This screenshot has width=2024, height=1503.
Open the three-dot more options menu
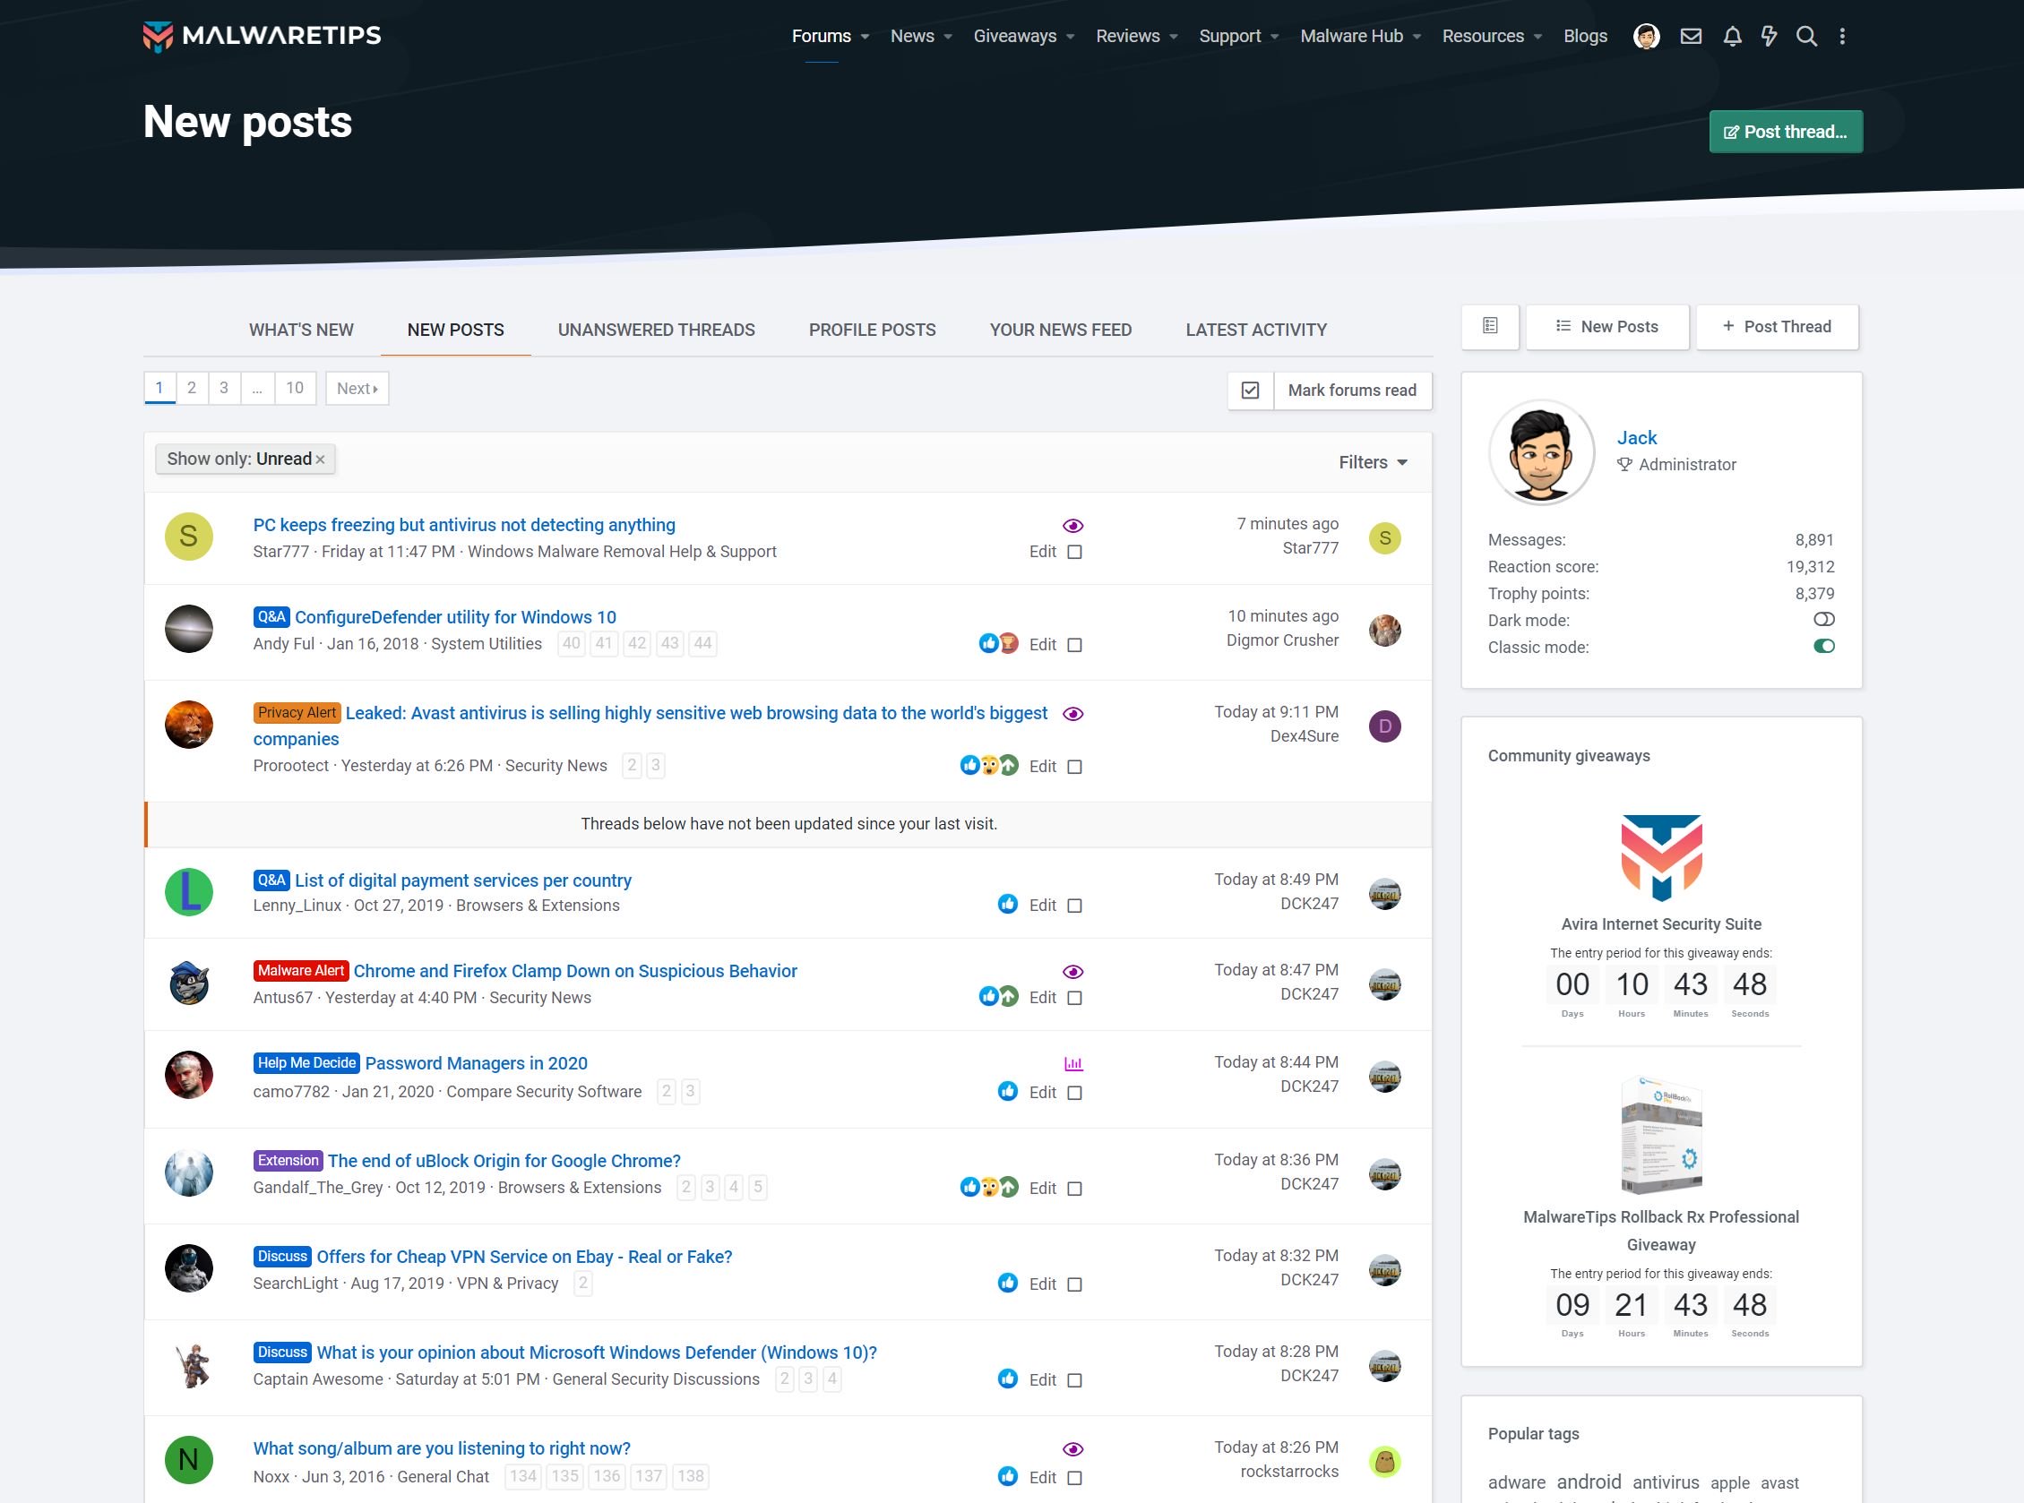coord(1842,37)
